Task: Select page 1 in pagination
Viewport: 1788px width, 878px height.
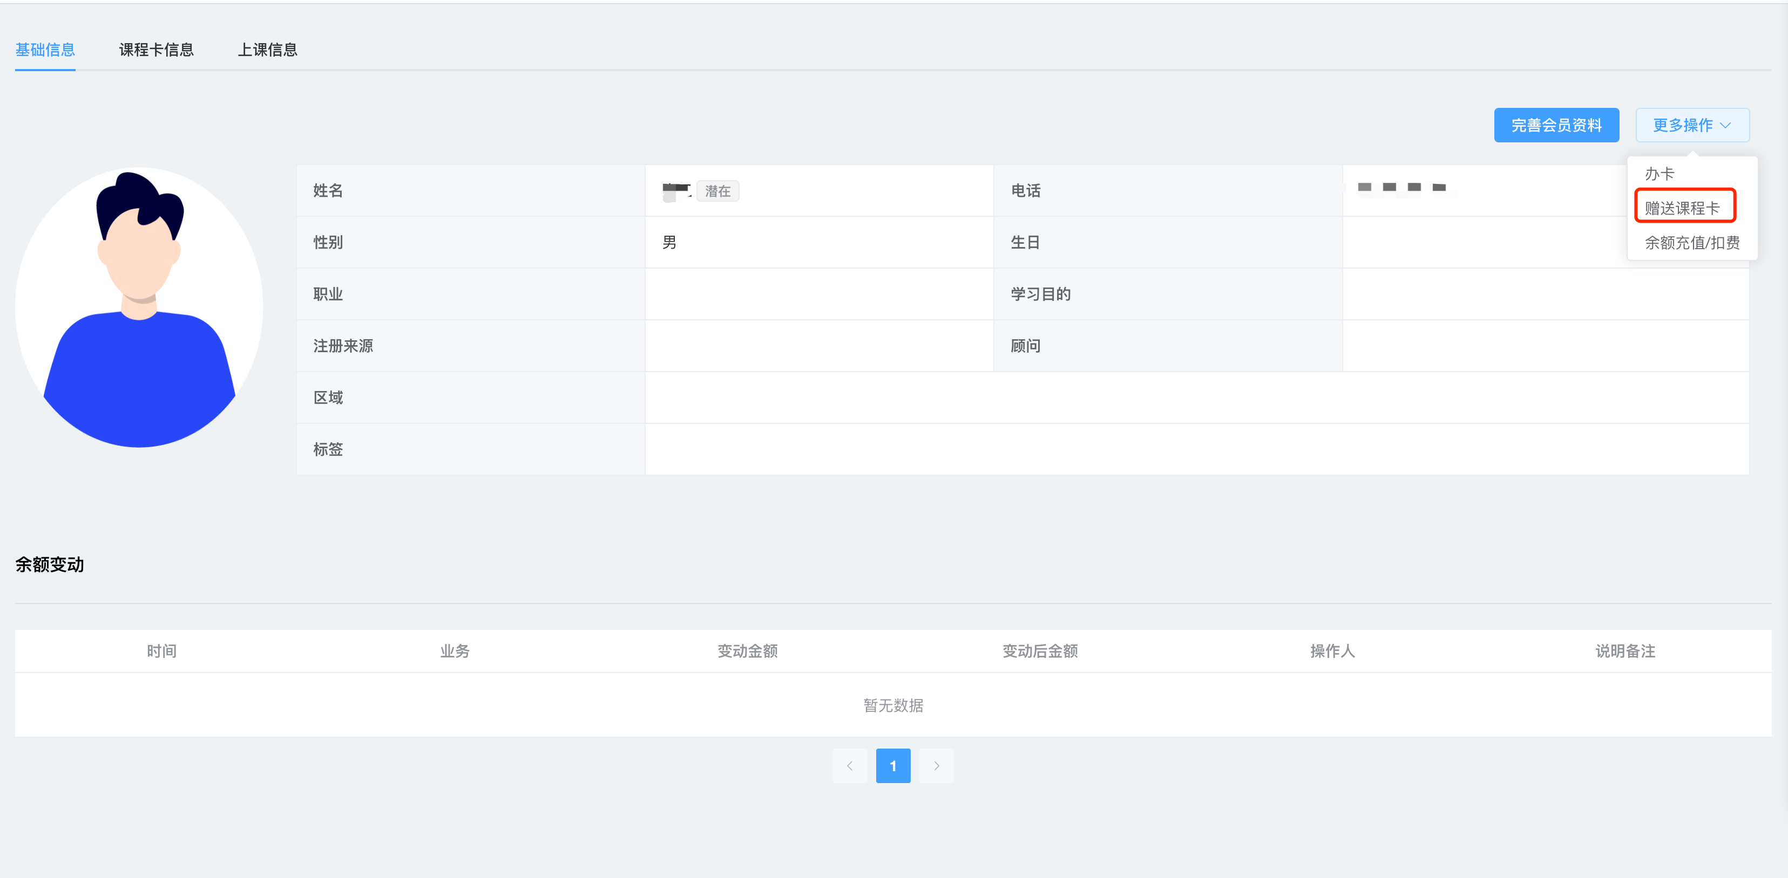Action: click(892, 766)
